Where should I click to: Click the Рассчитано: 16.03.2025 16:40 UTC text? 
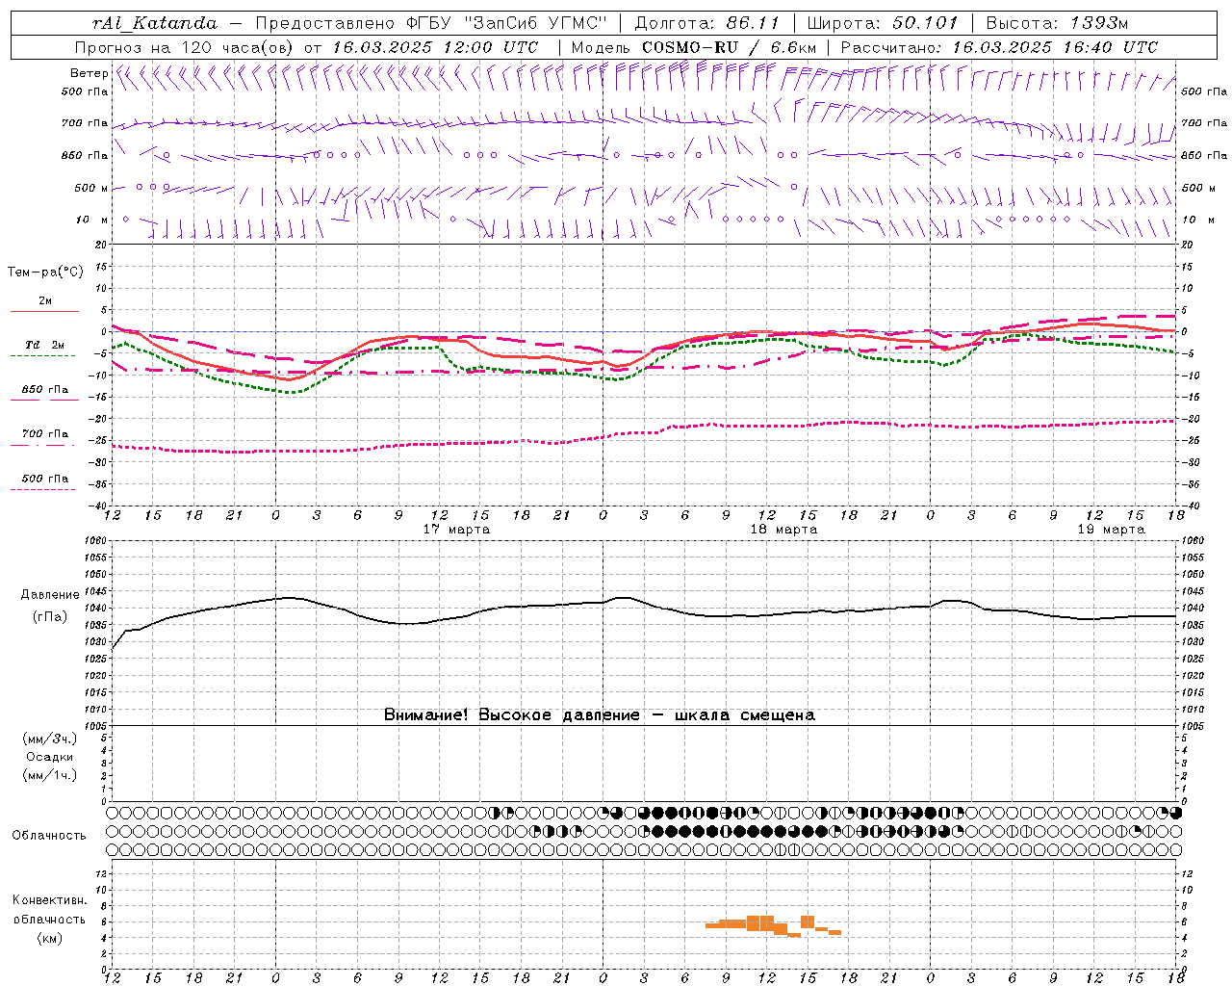[999, 47]
